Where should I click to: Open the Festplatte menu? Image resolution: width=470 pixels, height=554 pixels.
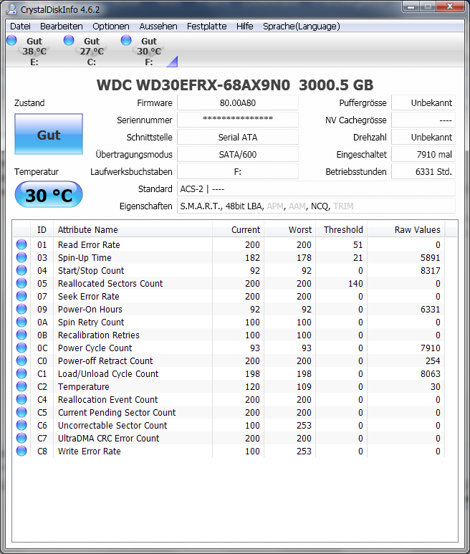(206, 26)
